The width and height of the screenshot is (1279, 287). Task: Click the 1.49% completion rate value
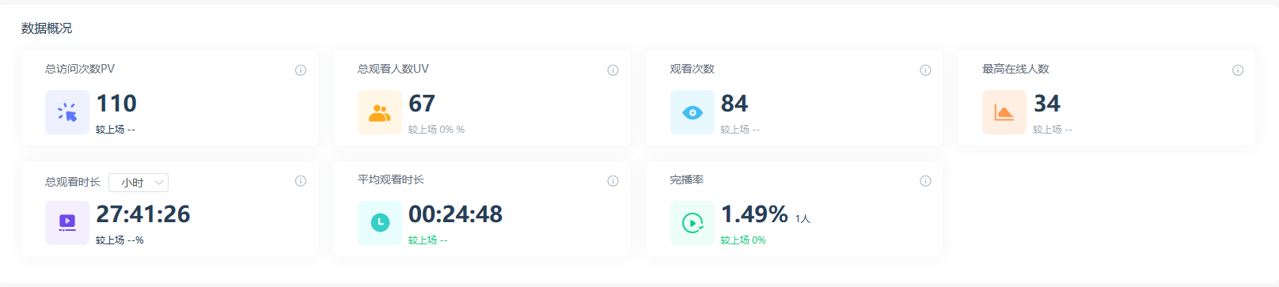(x=754, y=214)
